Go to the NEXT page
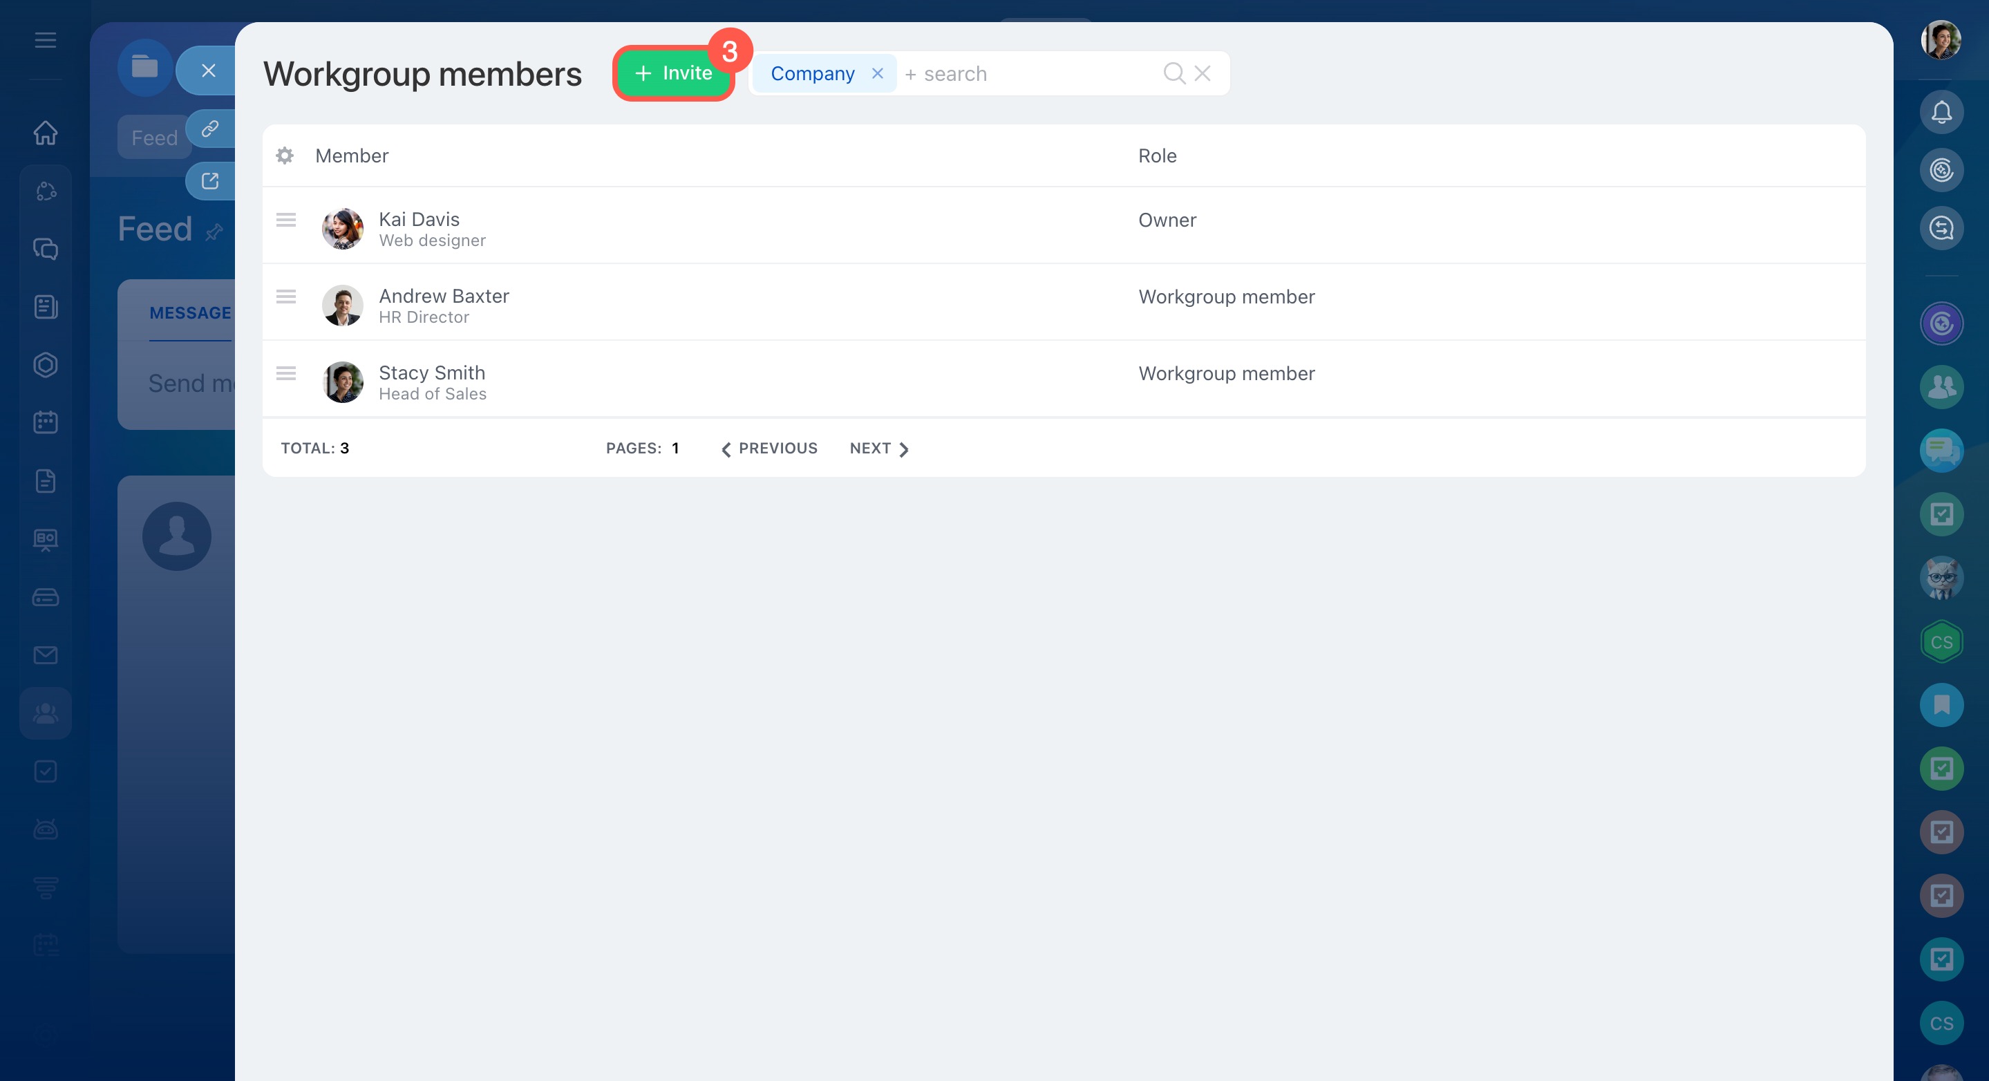 tap(878, 449)
